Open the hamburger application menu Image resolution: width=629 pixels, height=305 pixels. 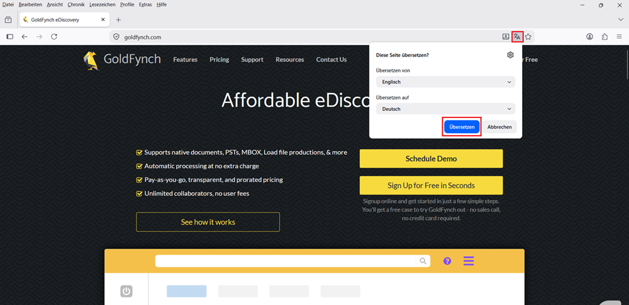[620, 37]
